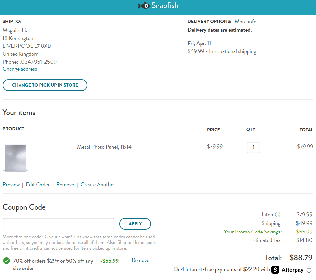The image size is (316, 280).
Task: Remove the Metal Photo Panel item
Action: coord(65,184)
